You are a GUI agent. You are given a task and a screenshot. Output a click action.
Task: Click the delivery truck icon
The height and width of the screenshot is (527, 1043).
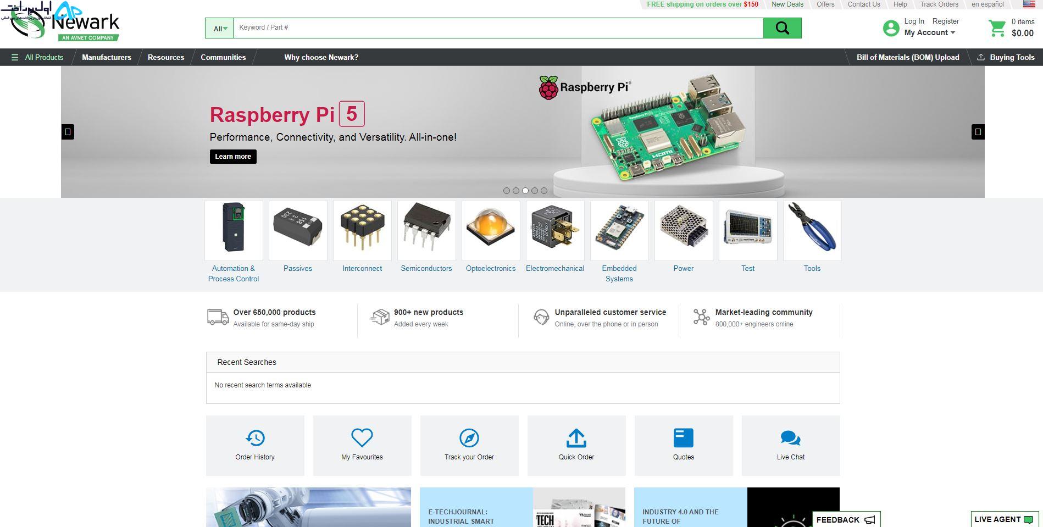pos(218,317)
